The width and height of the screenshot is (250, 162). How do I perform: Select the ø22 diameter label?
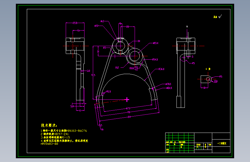tap(97, 26)
